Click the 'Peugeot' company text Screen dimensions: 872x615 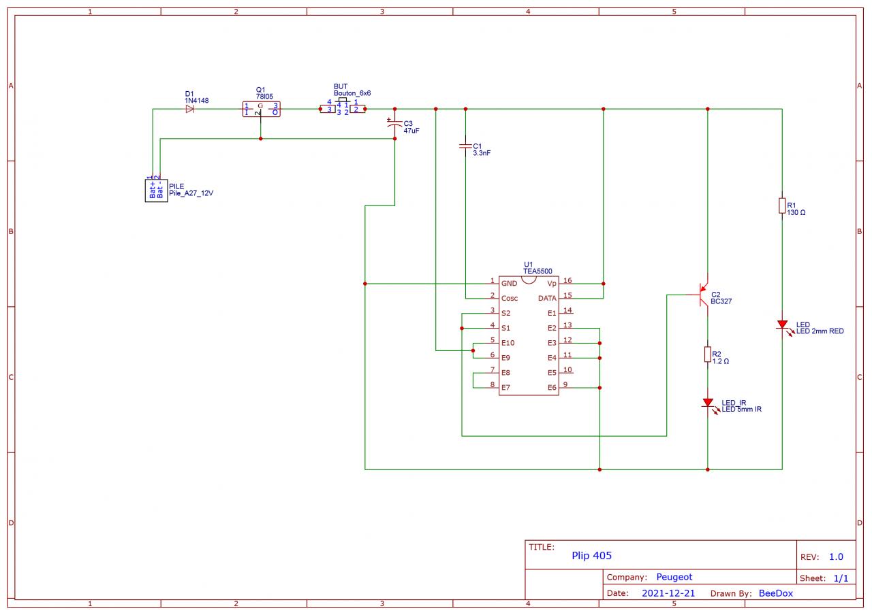(674, 577)
